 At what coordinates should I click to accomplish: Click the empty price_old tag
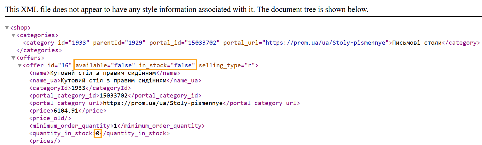50,118
